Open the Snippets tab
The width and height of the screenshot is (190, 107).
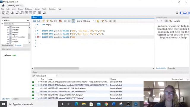pos(171,68)
